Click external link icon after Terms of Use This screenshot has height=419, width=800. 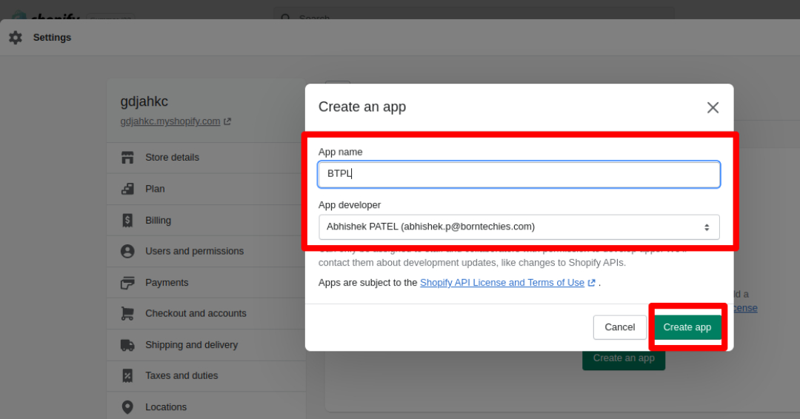click(591, 283)
